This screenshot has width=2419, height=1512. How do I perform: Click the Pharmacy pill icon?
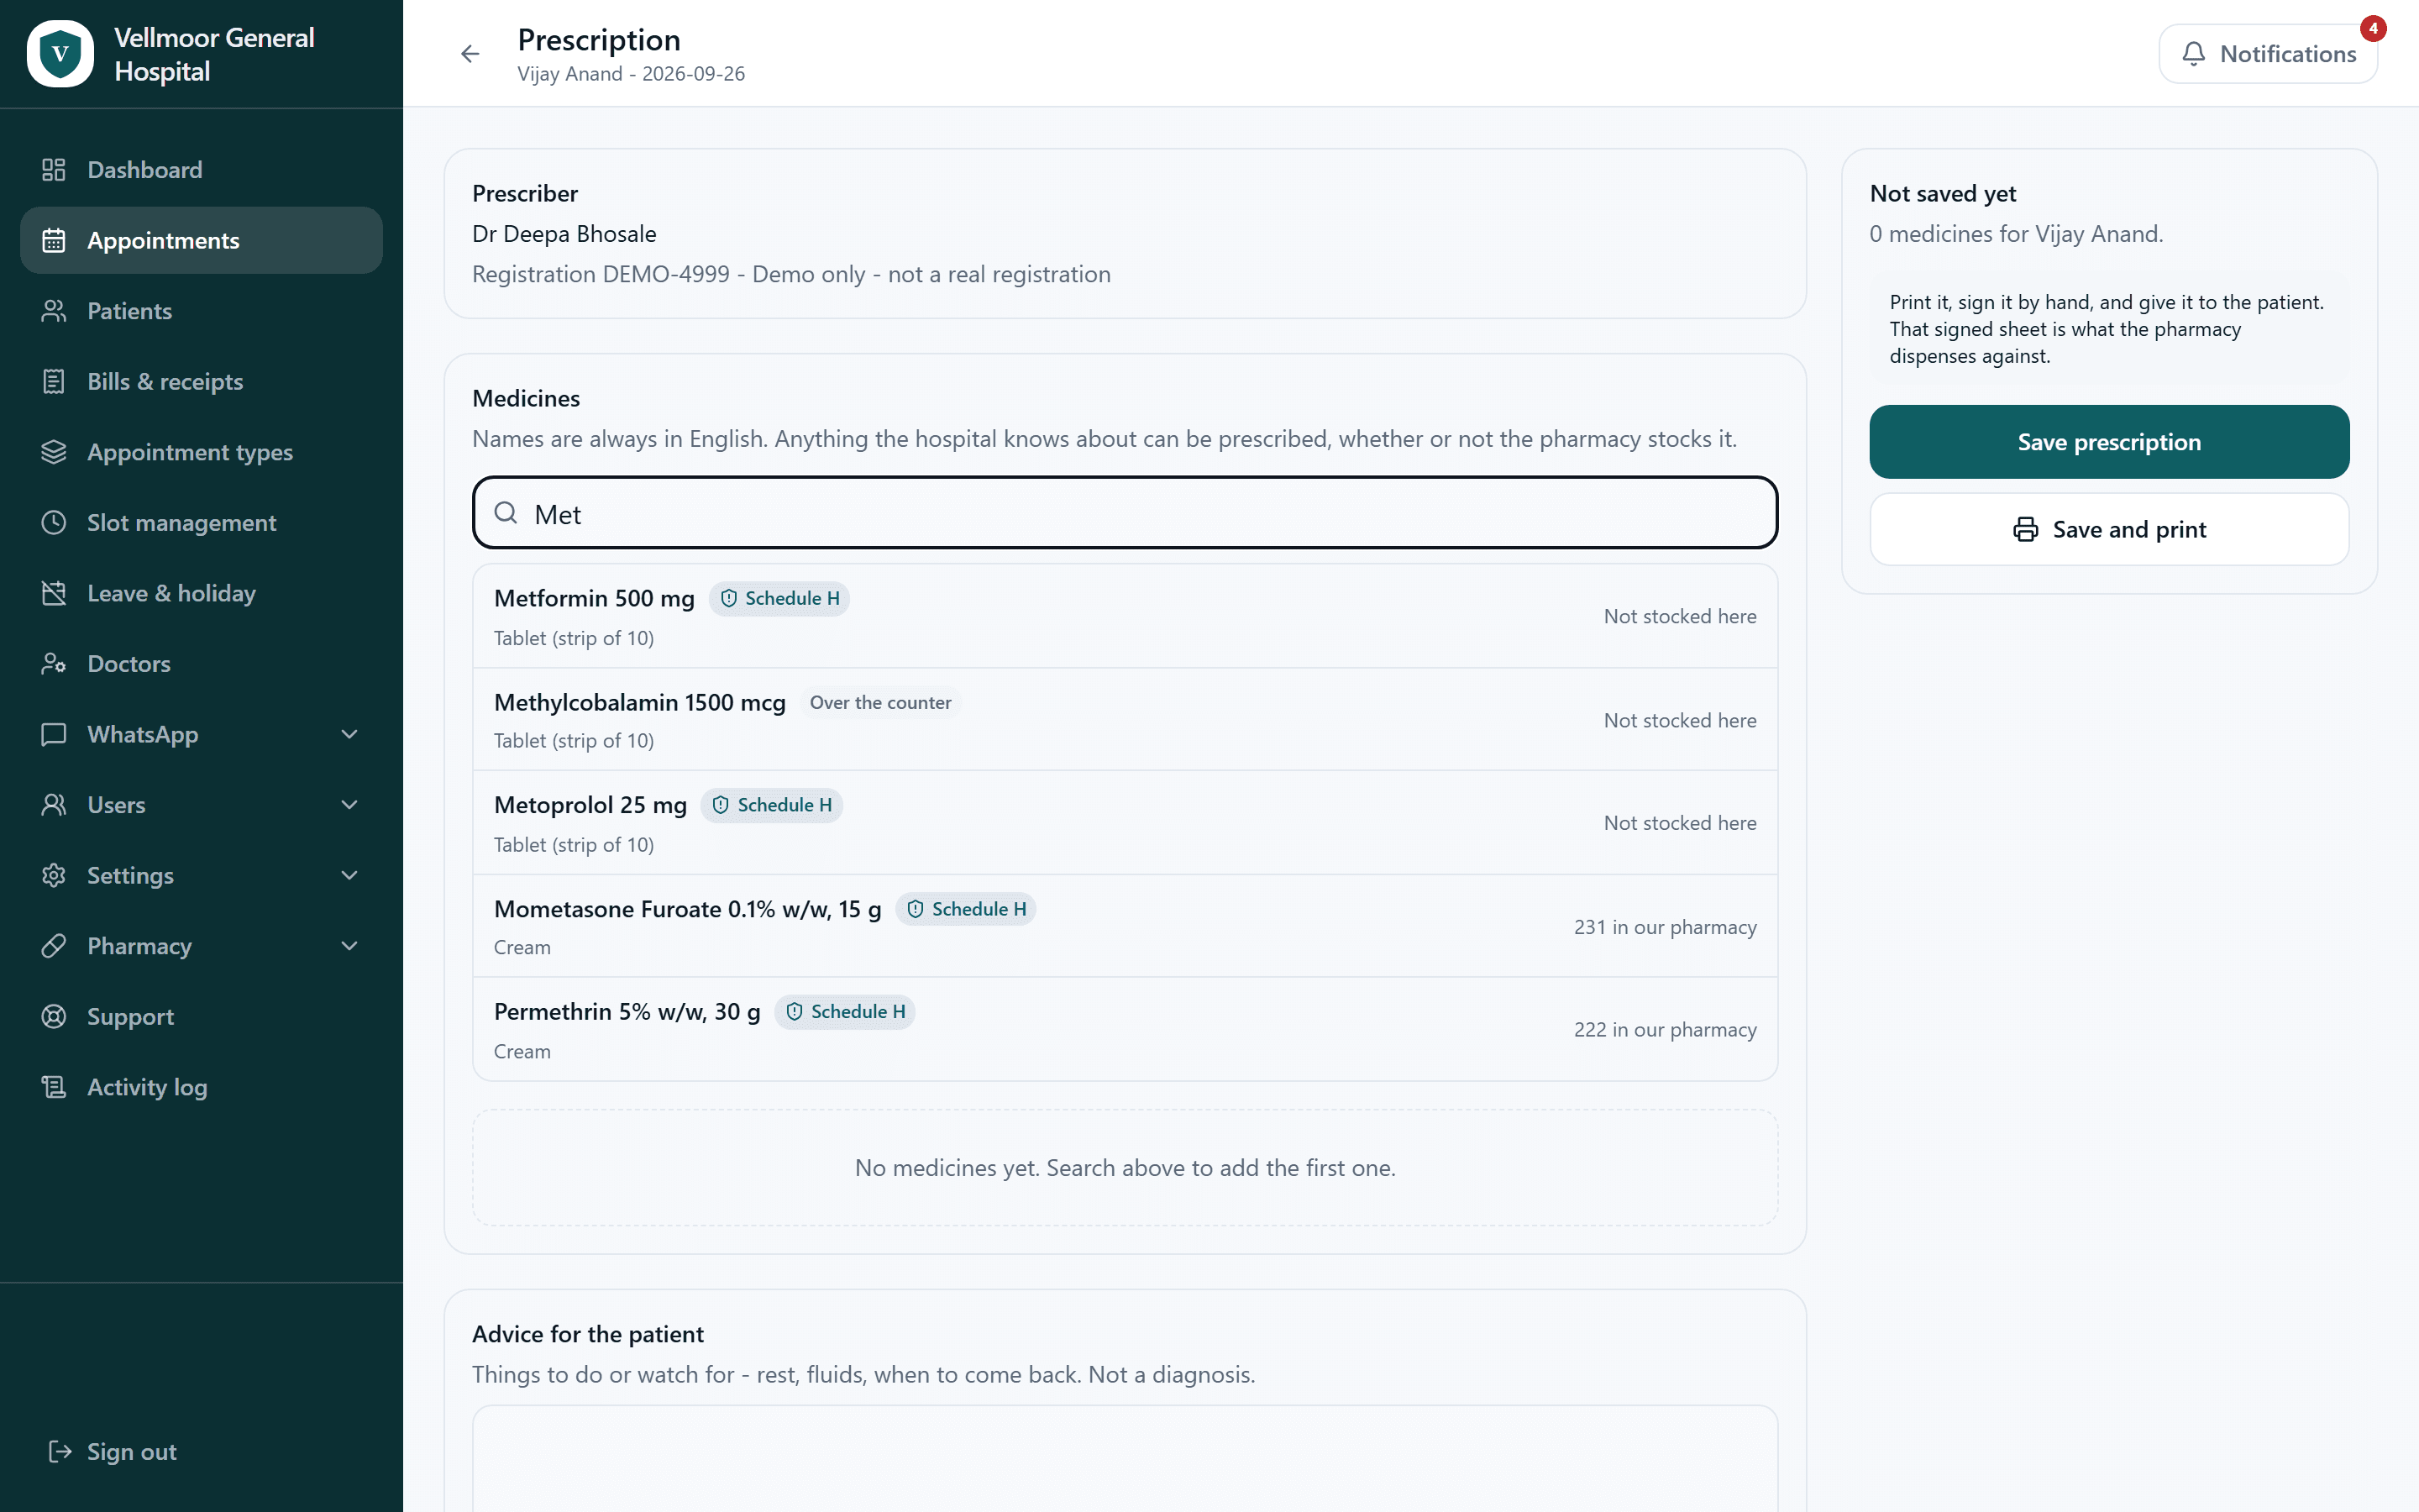click(54, 946)
